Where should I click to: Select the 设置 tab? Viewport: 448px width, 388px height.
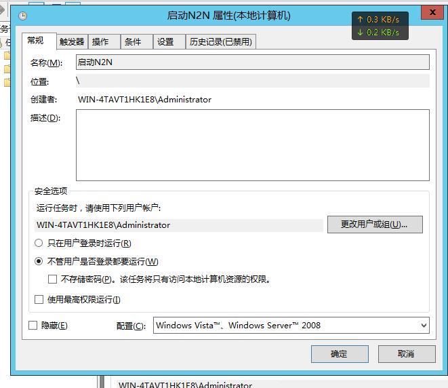[x=165, y=41]
